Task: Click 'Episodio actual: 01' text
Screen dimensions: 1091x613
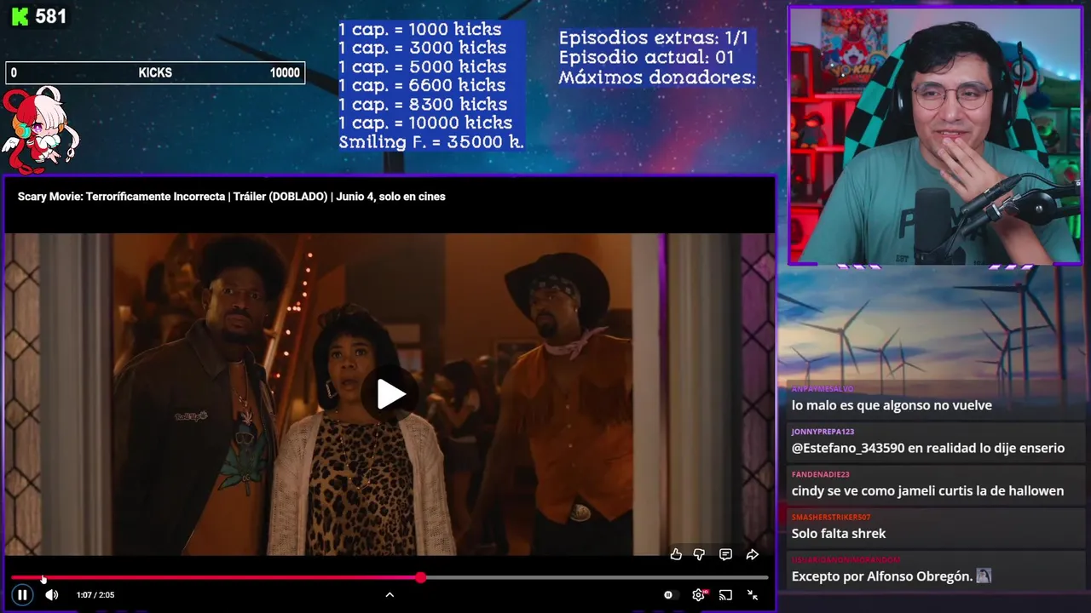Action: pos(647,58)
